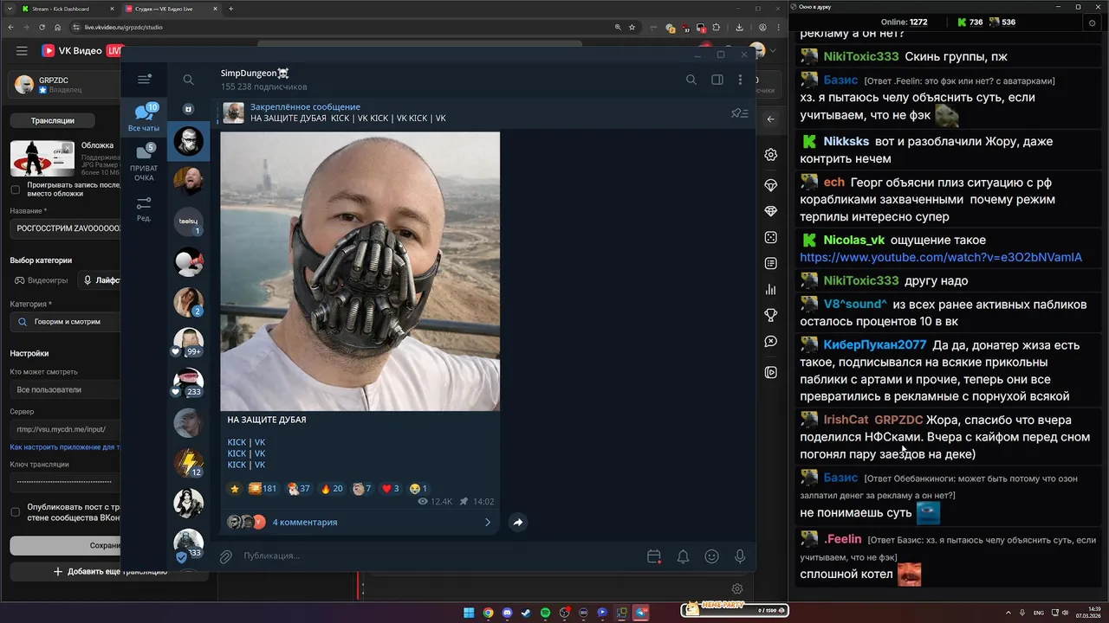The height and width of the screenshot is (623, 1109).
Task: Open the 4 комментария thread
Action: point(360,522)
